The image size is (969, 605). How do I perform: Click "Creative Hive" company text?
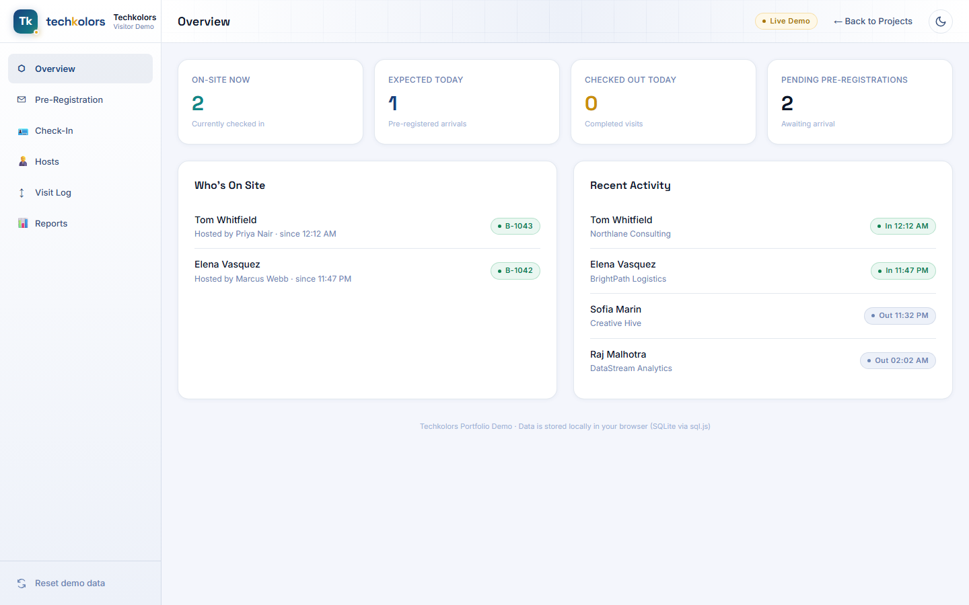[x=616, y=323]
